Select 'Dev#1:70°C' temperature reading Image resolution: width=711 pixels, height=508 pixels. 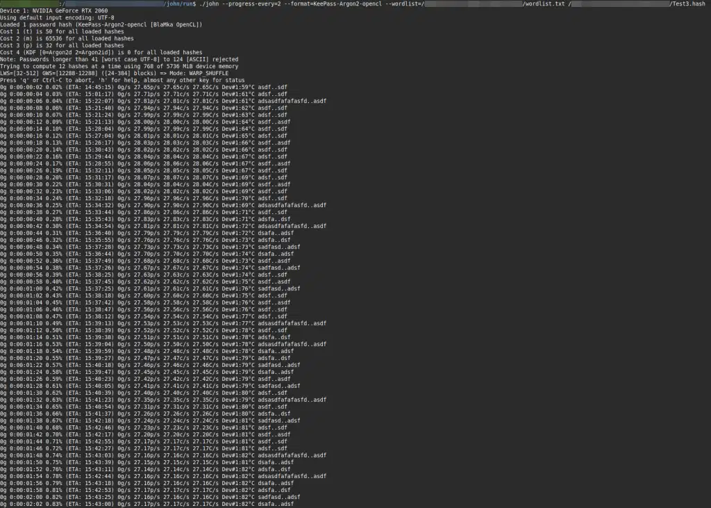click(x=238, y=198)
